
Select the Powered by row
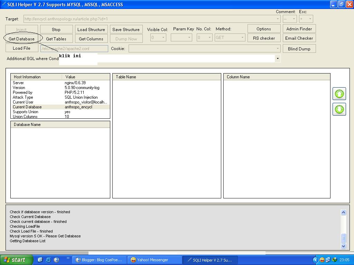coord(60,92)
